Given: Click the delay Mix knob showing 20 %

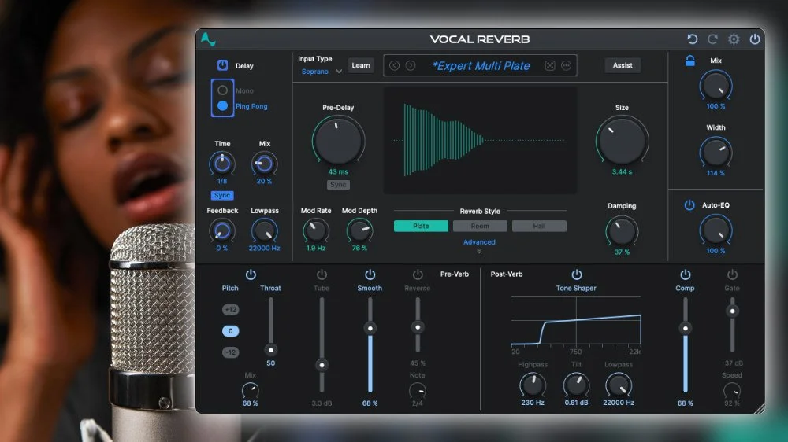Looking at the screenshot, I should pyautogui.click(x=264, y=164).
